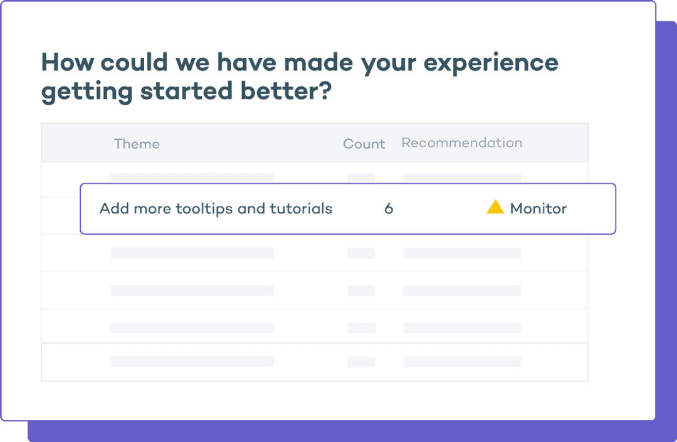Click the fourth row theme placeholder

coord(192,290)
